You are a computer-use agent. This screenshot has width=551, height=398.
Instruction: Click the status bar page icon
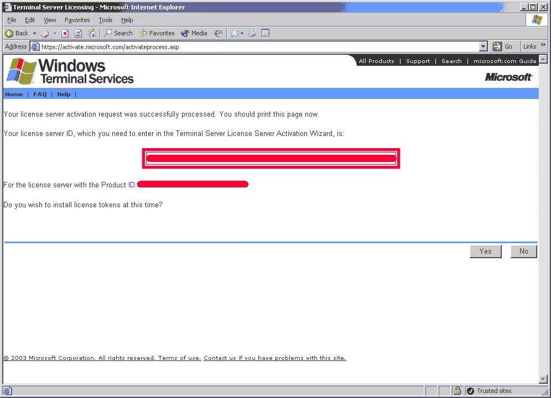8,391
